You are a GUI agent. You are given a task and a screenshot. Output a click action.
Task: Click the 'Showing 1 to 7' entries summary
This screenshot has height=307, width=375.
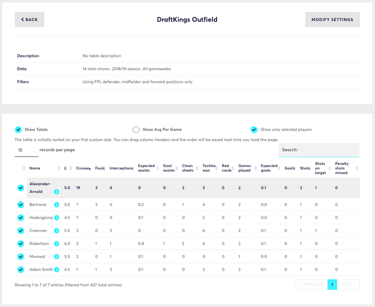[x=68, y=285]
